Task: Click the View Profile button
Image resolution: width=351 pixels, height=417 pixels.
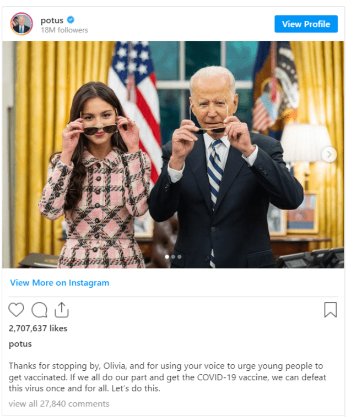Action: pyautogui.click(x=306, y=24)
